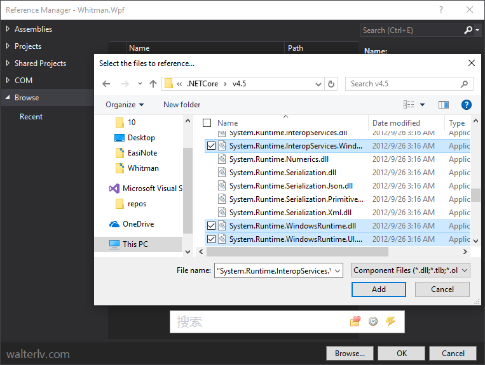Image resolution: width=485 pixels, height=365 pixels.
Task: Select Recent under Browse
Action: click(x=31, y=117)
